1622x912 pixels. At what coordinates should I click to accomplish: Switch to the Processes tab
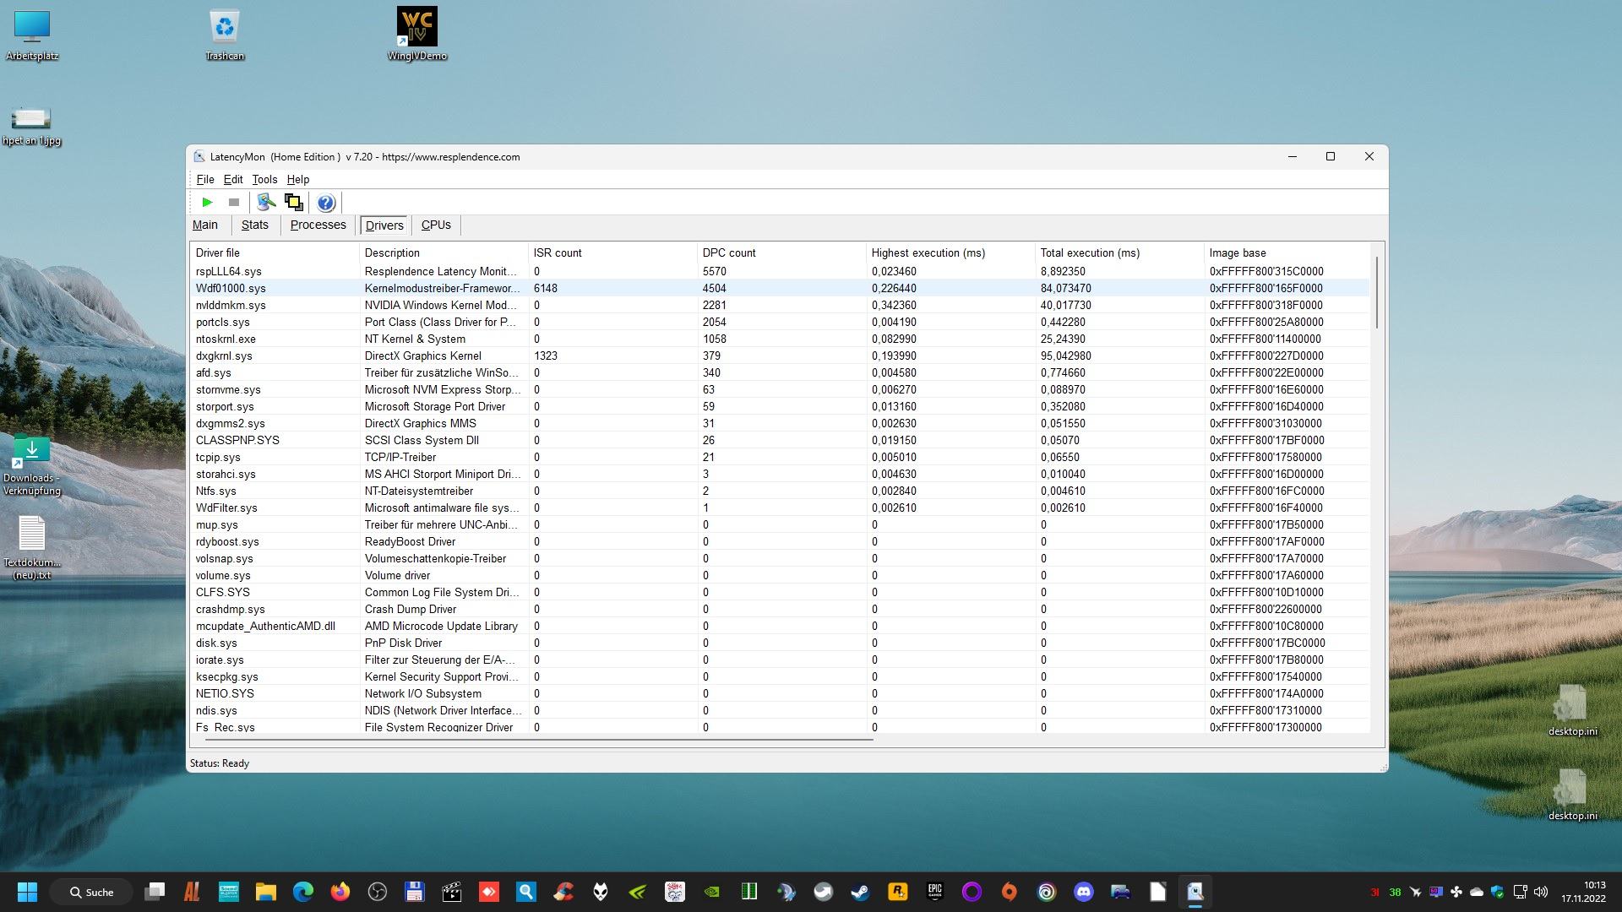[x=318, y=225]
